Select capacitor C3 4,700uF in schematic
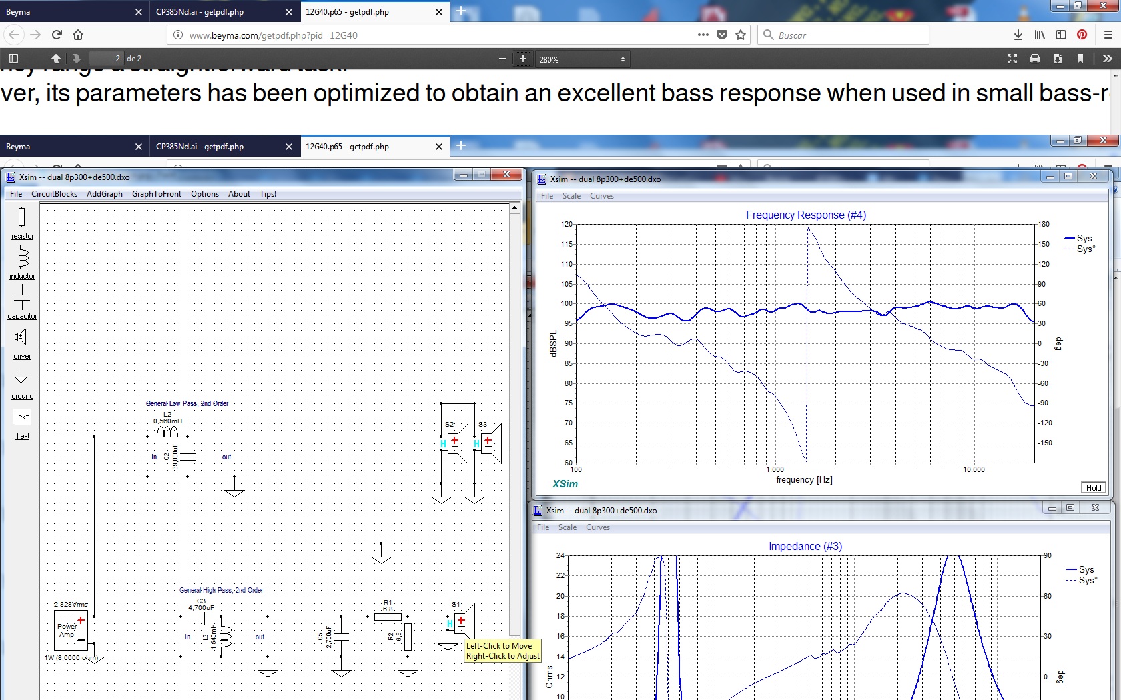1121x700 pixels. (201, 617)
